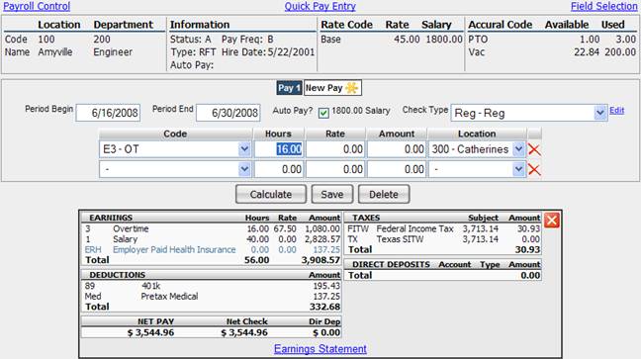Delete the empty second pay row
Image resolution: width=641 pixels, height=359 pixels.
(x=534, y=169)
